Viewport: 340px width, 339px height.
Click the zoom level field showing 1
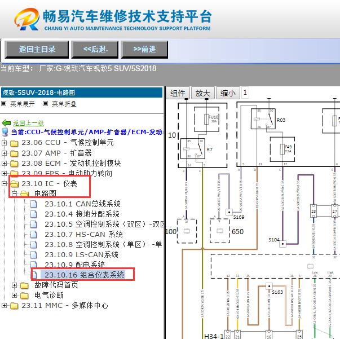click(245, 93)
